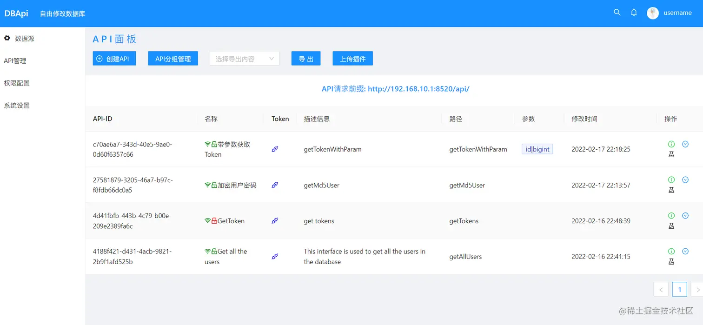The height and width of the screenshot is (325, 703).
Task: Click online status icon for 加密用户密码
Action: coord(208,185)
